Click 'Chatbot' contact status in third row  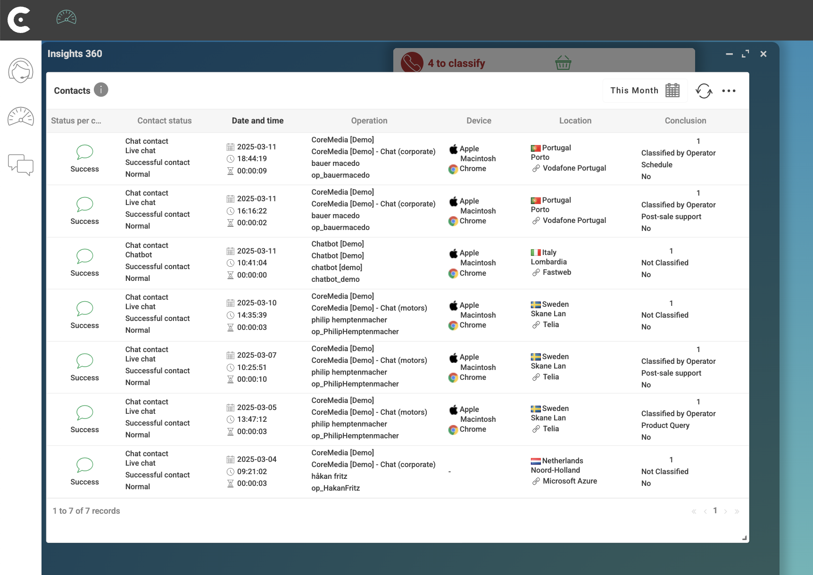point(139,255)
